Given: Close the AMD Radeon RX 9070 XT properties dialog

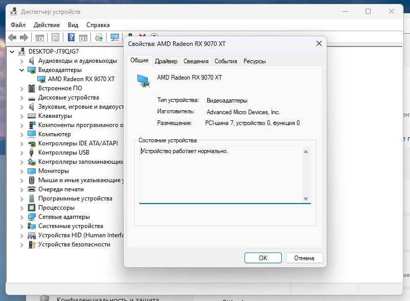Looking at the screenshot, I should [x=319, y=44].
